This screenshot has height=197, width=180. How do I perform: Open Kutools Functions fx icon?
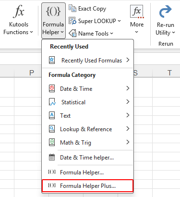coord(19,11)
